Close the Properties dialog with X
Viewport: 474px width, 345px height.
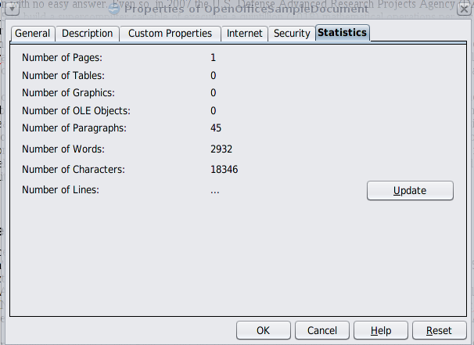click(x=464, y=9)
